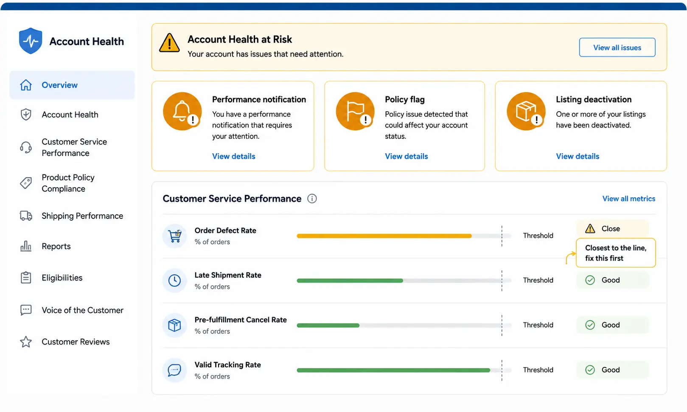Click the Pre-fulfillment Cancel Rate box icon
Image resolution: width=687 pixels, height=412 pixels.
(x=175, y=325)
